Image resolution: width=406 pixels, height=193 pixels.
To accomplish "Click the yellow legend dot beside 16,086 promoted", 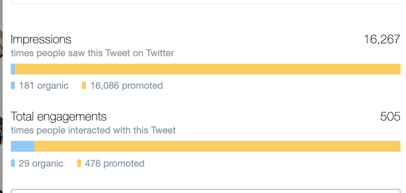I will click(x=84, y=85).
